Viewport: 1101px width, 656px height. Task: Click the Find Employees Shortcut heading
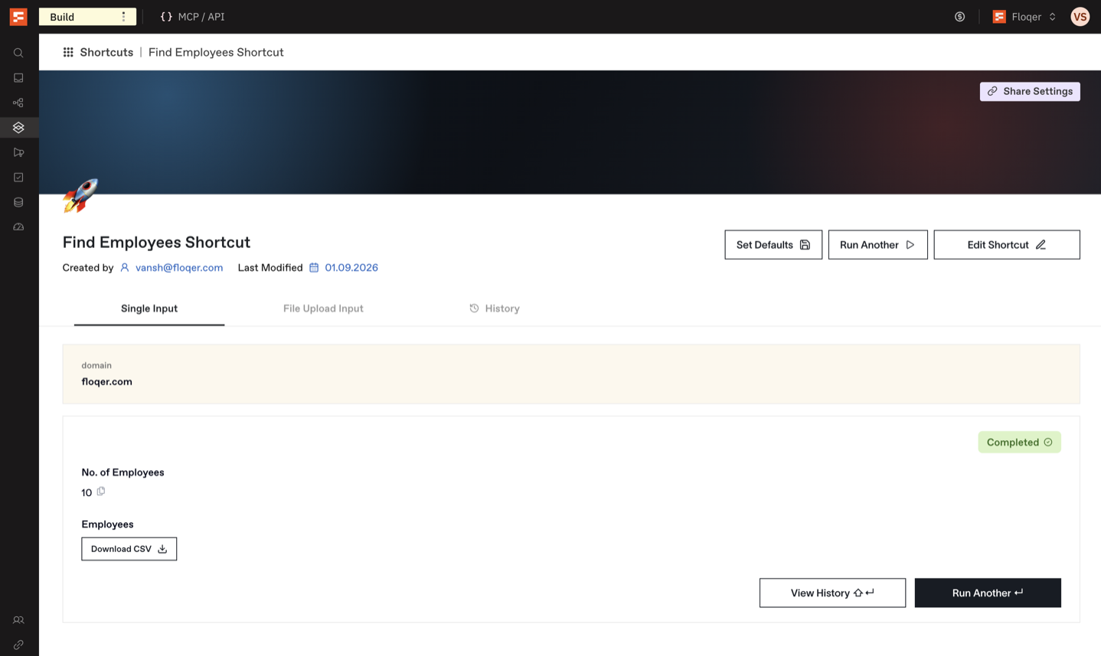156,242
